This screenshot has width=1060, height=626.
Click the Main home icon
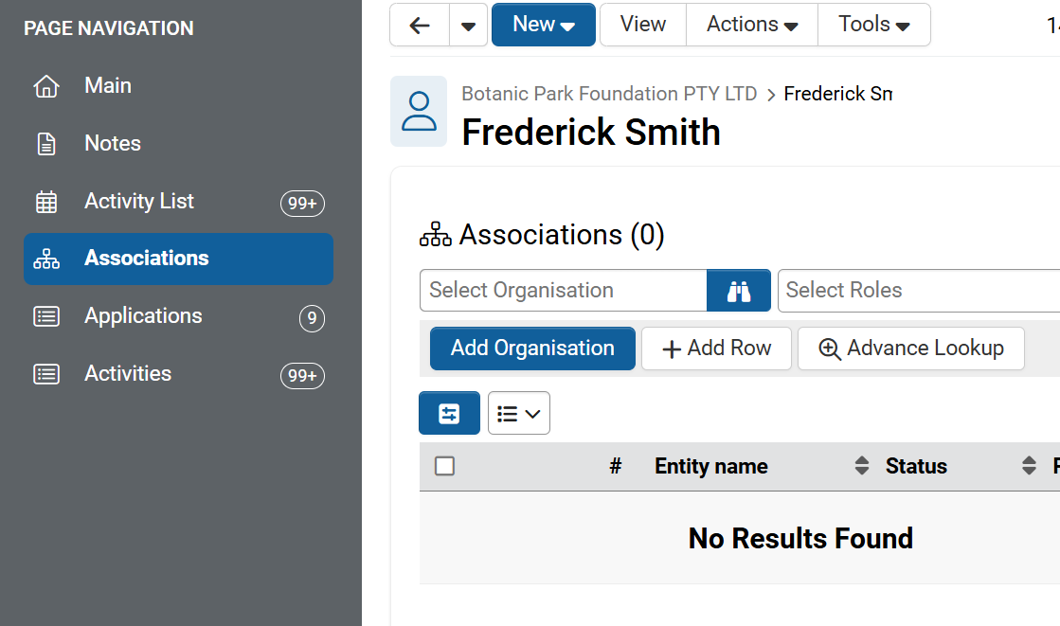point(46,86)
